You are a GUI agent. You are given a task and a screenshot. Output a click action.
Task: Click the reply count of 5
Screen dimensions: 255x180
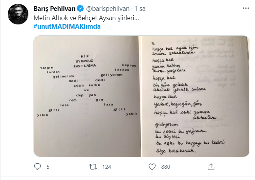[48, 167]
